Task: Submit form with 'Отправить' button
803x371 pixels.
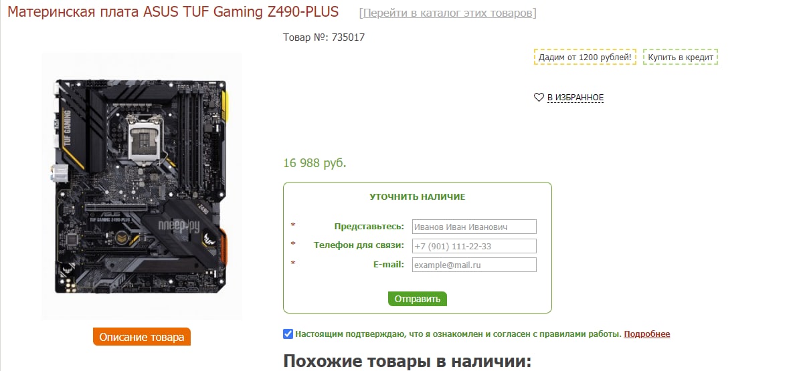Action: tap(418, 299)
